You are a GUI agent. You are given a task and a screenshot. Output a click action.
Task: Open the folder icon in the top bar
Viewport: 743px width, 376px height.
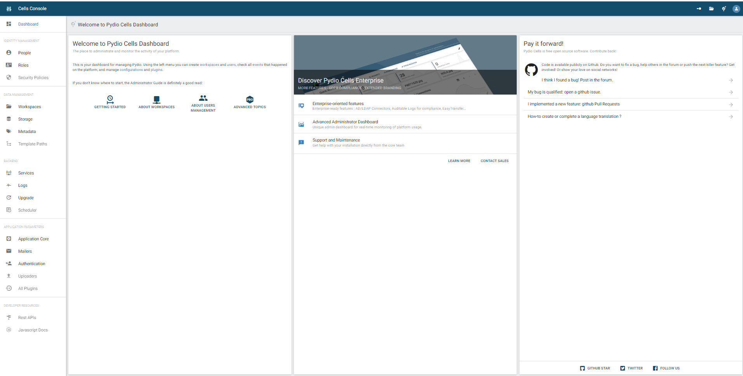pos(711,9)
